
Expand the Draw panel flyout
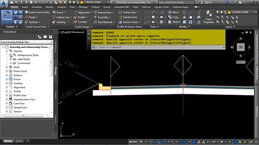tap(155, 27)
